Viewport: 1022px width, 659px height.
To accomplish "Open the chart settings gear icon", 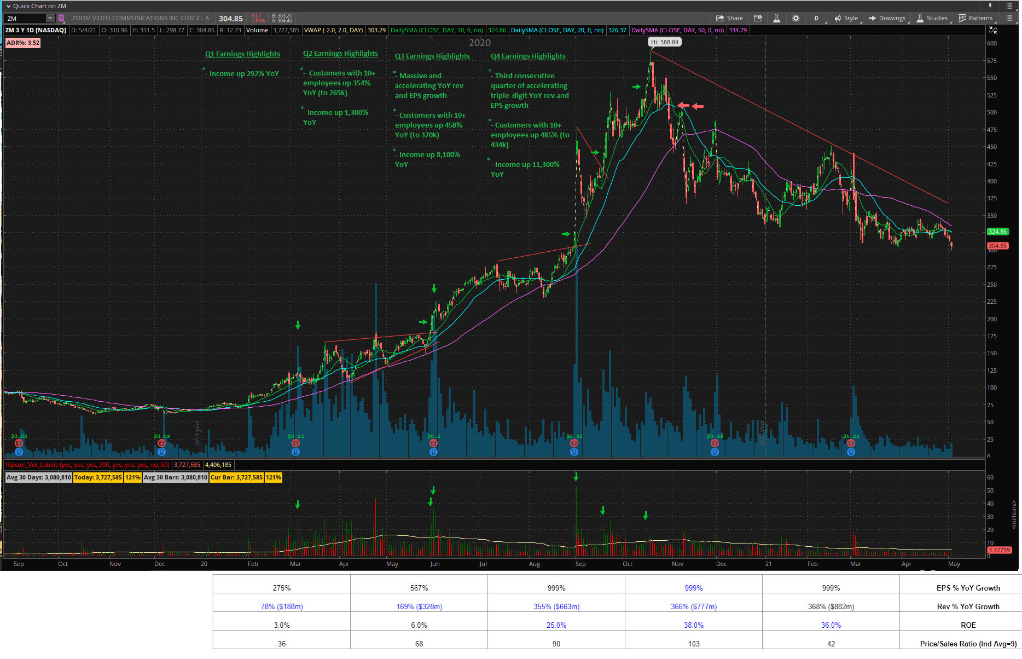I will coord(795,18).
